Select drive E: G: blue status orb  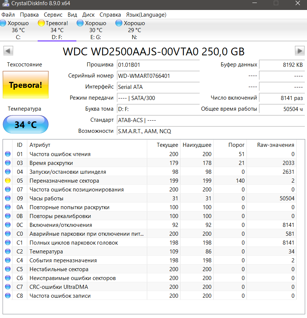coord(80,23)
